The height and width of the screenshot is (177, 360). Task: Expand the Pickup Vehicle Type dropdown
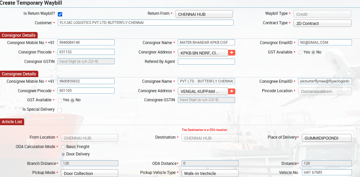pos(210,173)
